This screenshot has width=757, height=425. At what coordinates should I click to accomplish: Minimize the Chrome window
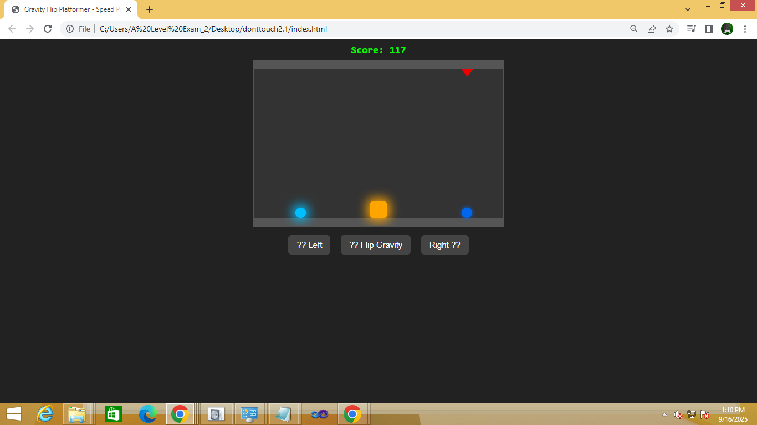(708, 6)
